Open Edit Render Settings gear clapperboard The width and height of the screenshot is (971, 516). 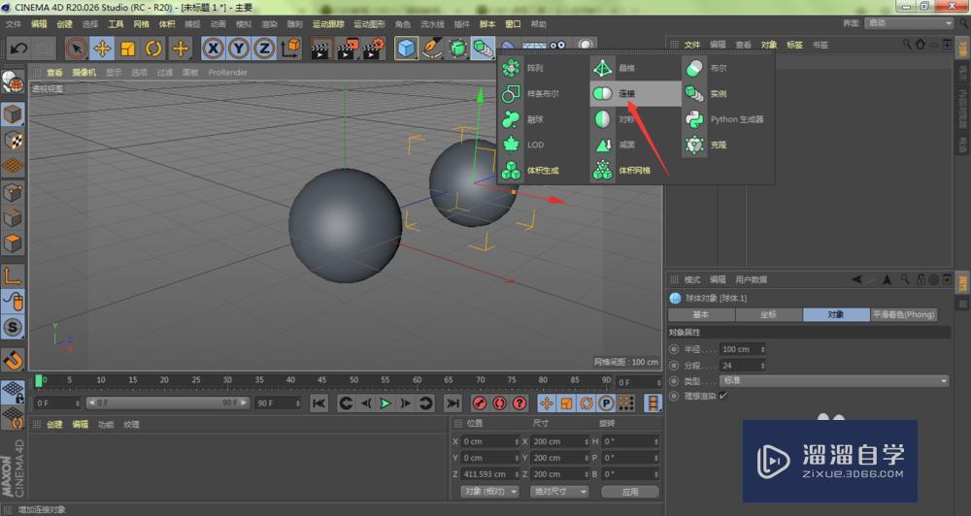[x=374, y=48]
